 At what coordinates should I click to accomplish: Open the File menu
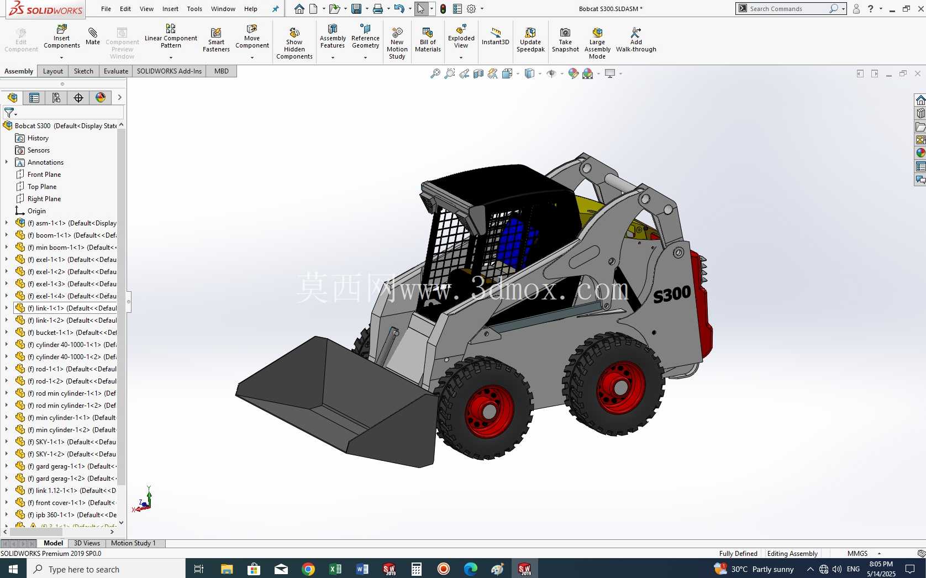click(x=106, y=9)
